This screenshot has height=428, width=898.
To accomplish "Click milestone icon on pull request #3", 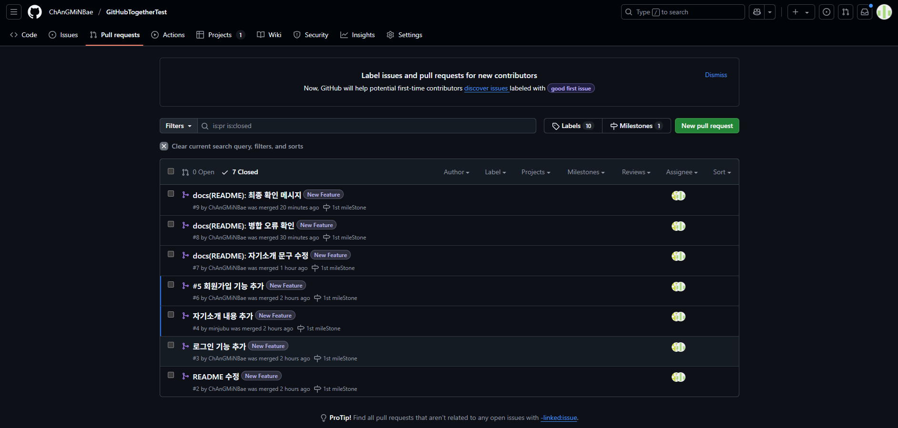I will pos(317,358).
